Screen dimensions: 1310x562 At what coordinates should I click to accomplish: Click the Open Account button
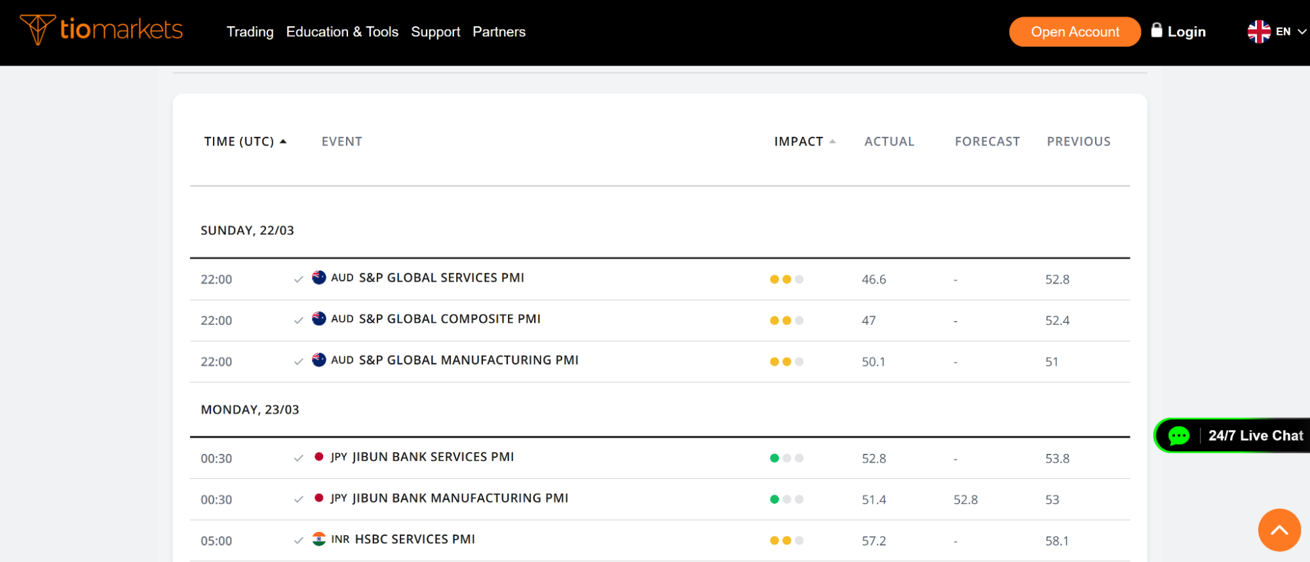click(1074, 32)
